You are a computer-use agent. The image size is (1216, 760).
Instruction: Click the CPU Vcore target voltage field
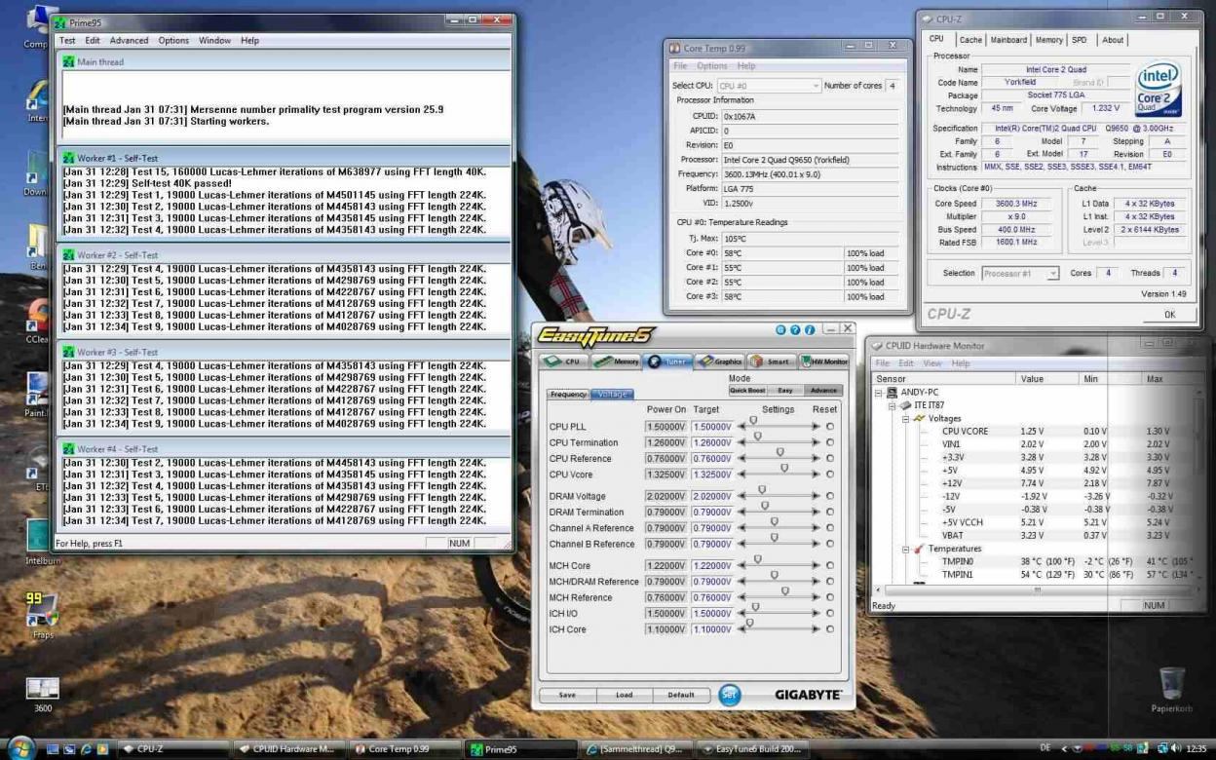pos(712,475)
